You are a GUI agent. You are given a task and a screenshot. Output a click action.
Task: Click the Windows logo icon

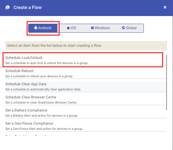92,28
